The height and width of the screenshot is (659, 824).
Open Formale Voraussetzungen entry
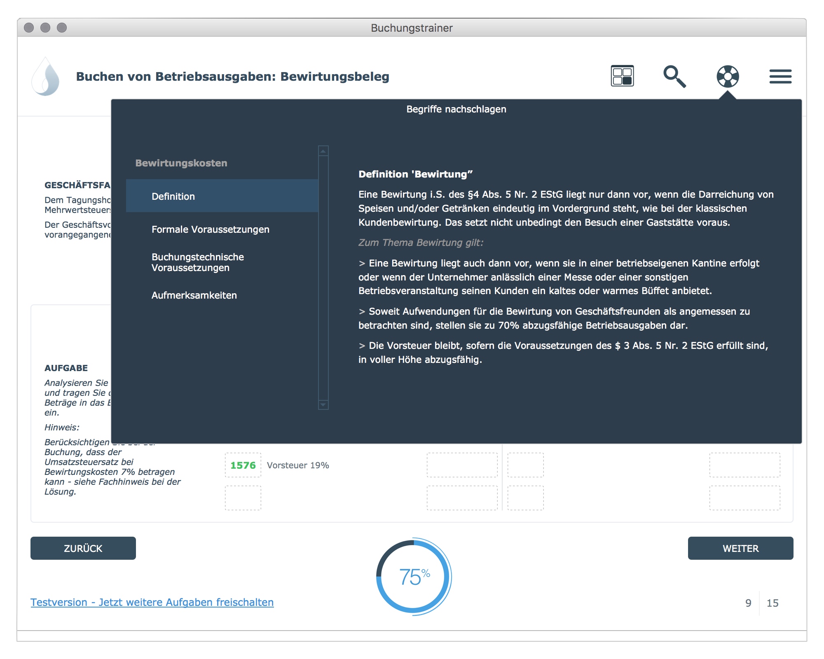[210, 229]
